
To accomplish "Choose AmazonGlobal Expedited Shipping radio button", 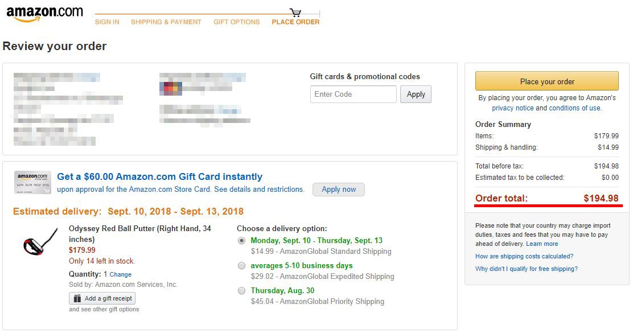I will point(242,265).
